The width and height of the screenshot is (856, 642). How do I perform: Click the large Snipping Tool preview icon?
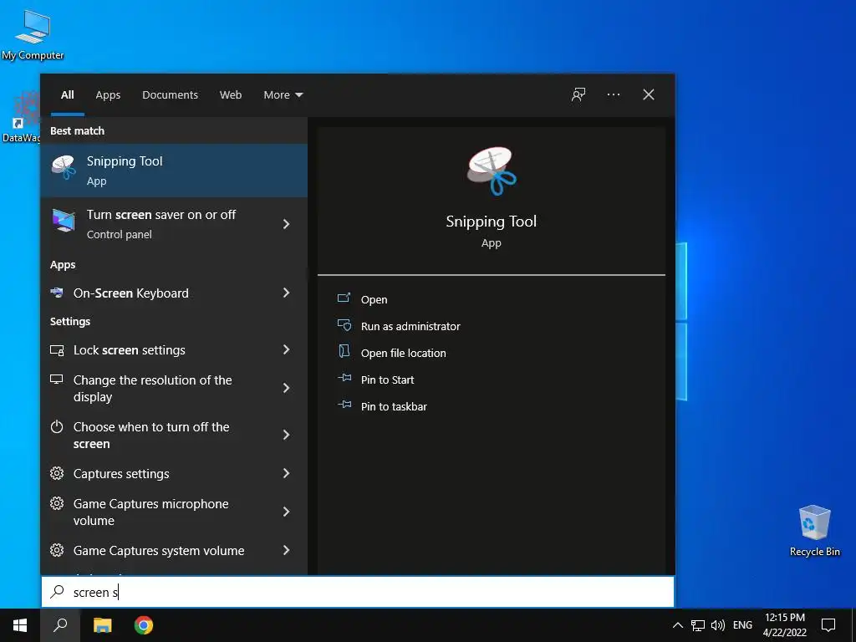point(492,171)
